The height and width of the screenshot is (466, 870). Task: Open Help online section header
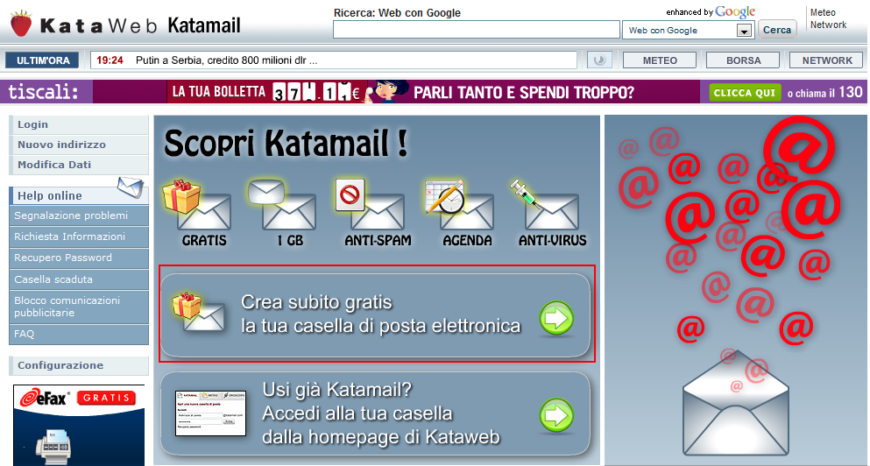coord(79,196)
